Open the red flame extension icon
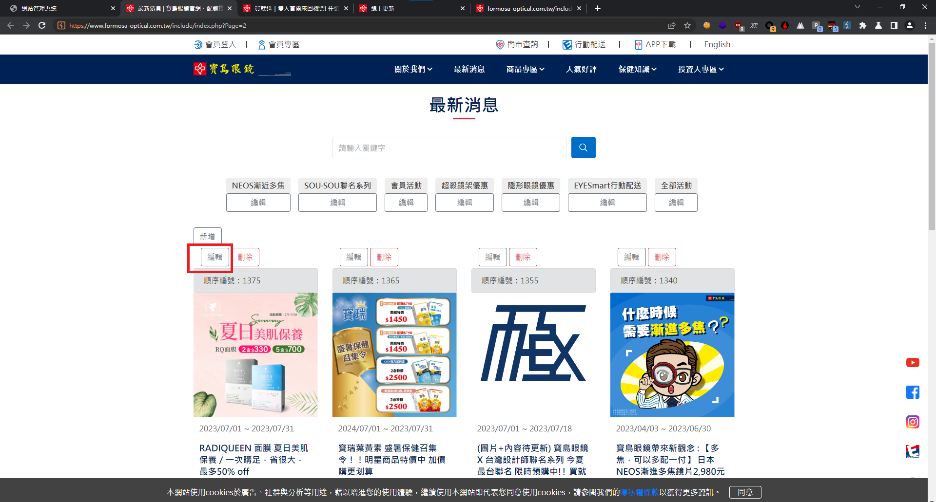This screenshot has width=936, height=502. coord(785,25)
